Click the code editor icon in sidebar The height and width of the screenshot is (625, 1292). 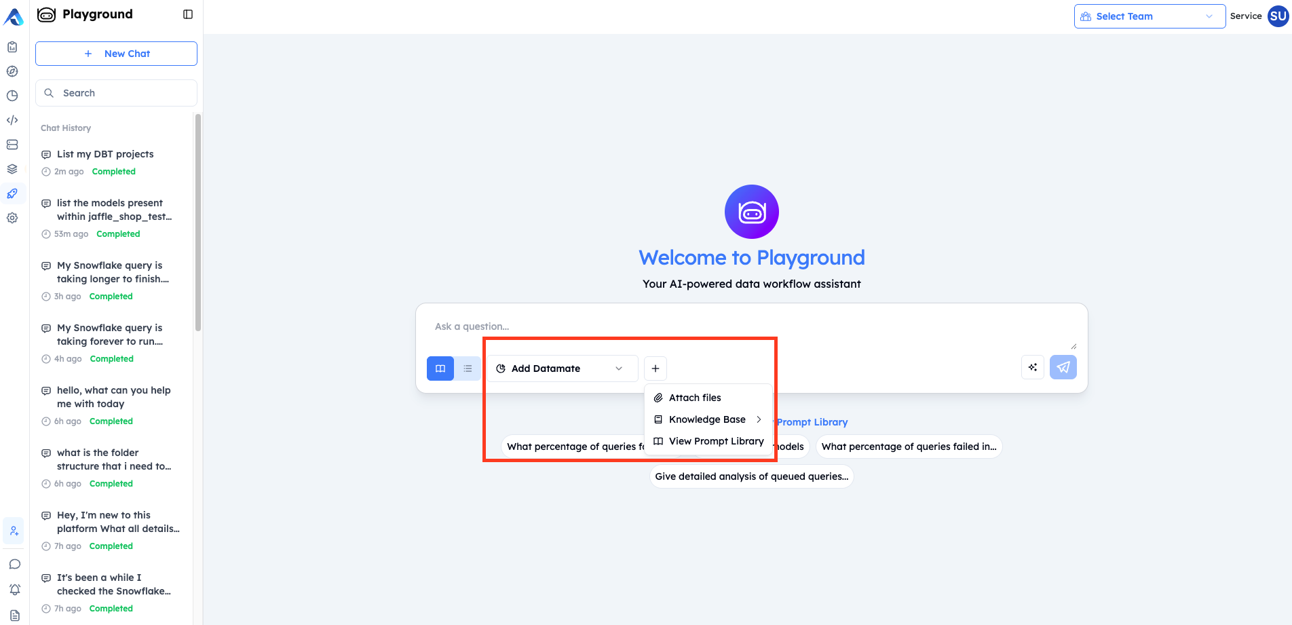pyautogui.click(x=12, y=120)
